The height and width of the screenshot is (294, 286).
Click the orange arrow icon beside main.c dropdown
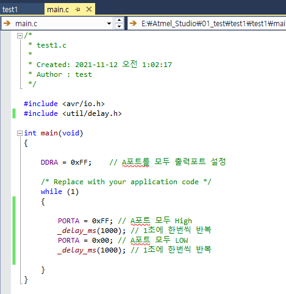point(7,23)
